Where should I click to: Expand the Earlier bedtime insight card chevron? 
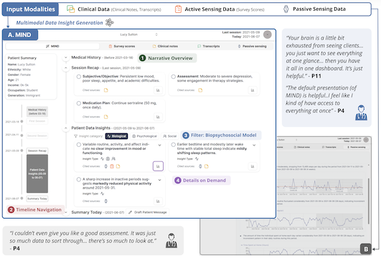pyautogui.click(x=254, y=145)
